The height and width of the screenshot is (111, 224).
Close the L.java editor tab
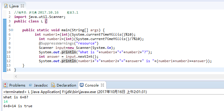22,6
